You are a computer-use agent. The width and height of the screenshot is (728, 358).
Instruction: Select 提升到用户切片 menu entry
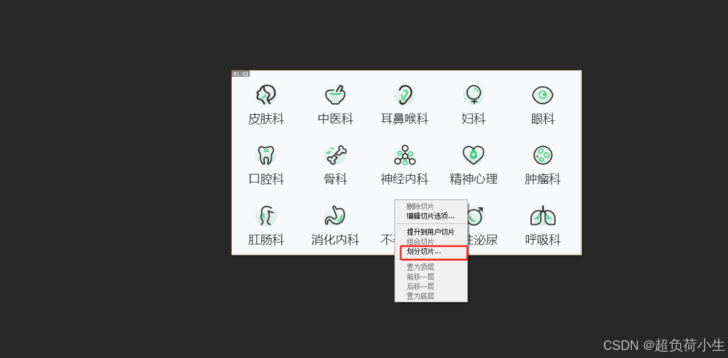[x=431, y=232]
